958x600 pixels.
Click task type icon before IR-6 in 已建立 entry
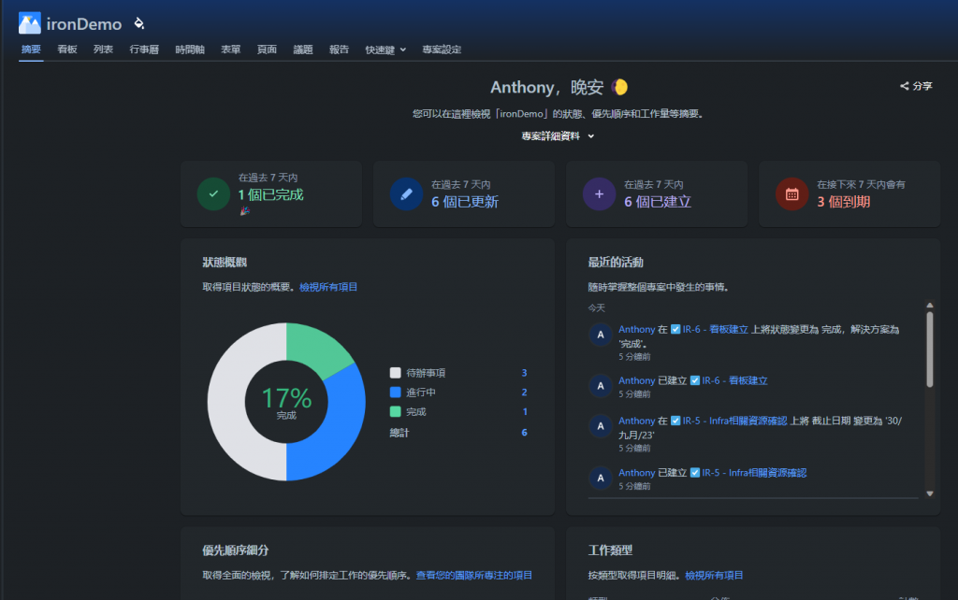click(x=695, y=380)
